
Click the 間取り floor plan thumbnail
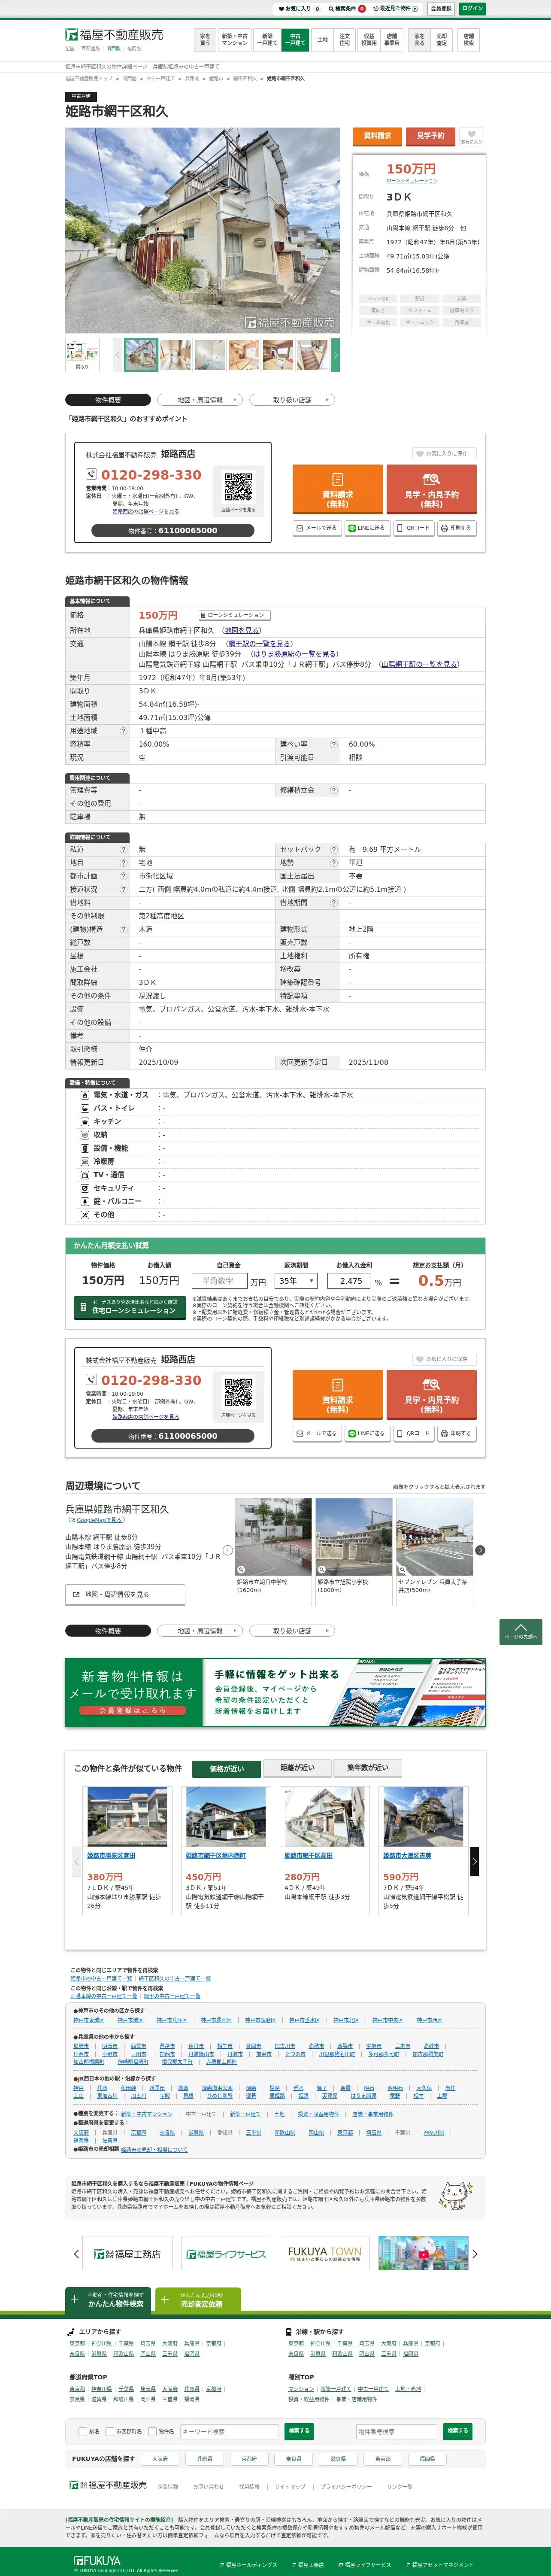point(82,355)
